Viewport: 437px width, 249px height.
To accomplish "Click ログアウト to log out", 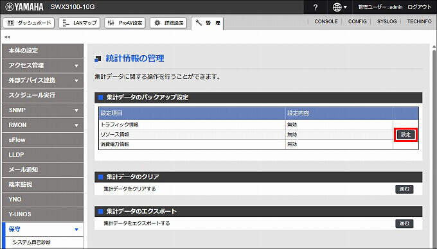I will click(x=420, y=7).
